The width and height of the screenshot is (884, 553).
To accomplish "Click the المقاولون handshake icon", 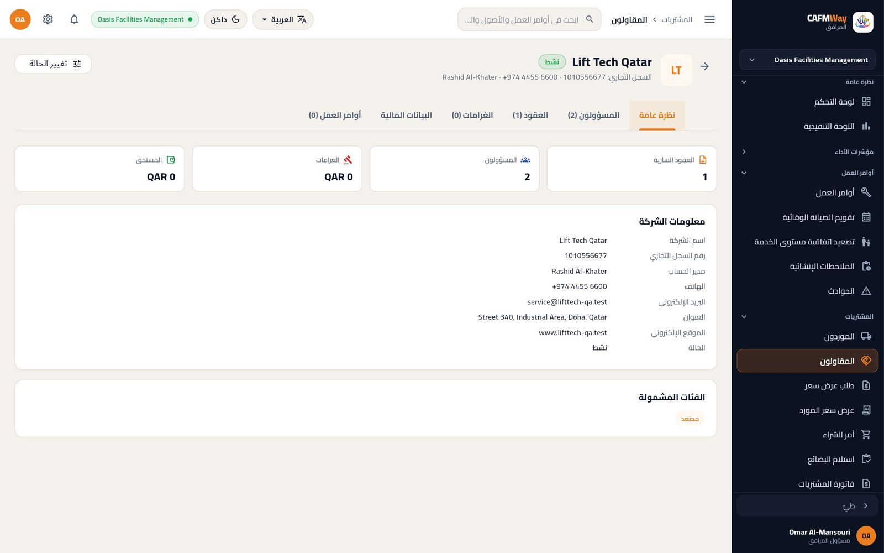I will (x=866, y=361).
